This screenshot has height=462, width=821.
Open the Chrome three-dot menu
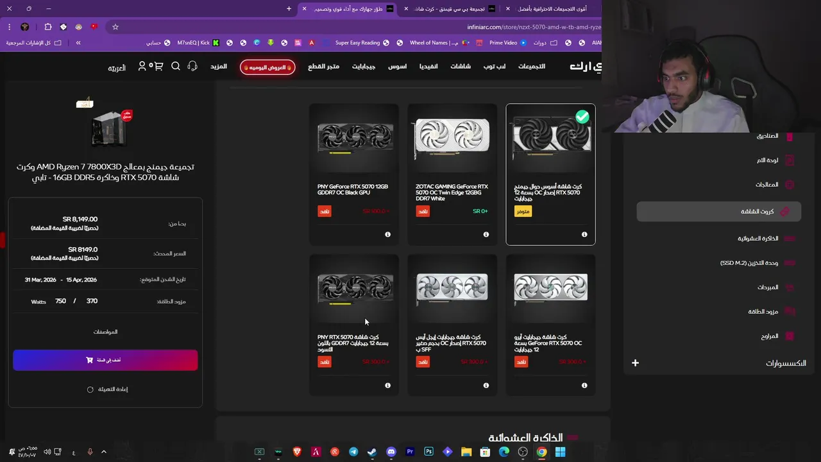point(9,27)
